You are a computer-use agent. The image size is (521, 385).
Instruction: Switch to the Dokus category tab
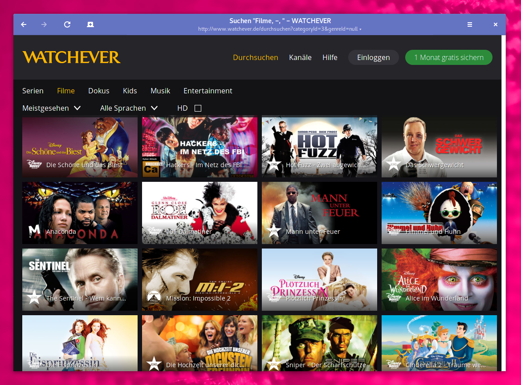pyautogui.click(x=99, y=91)
